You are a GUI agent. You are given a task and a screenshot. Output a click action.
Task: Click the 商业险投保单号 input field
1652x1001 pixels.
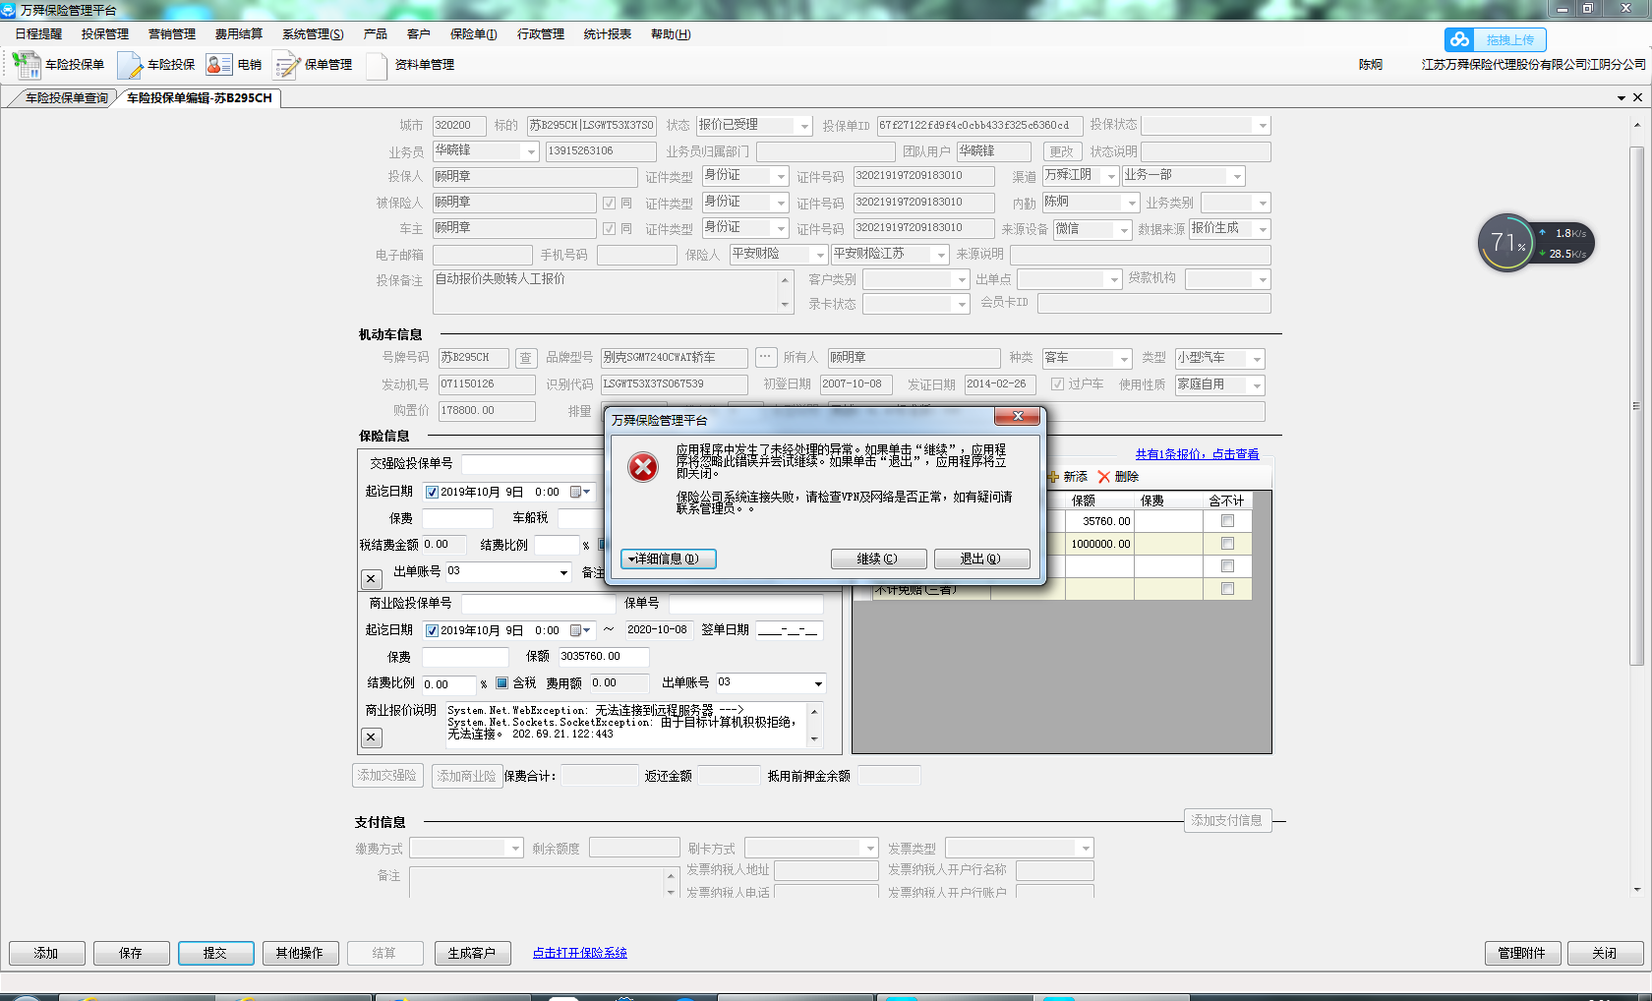point(538,604)
